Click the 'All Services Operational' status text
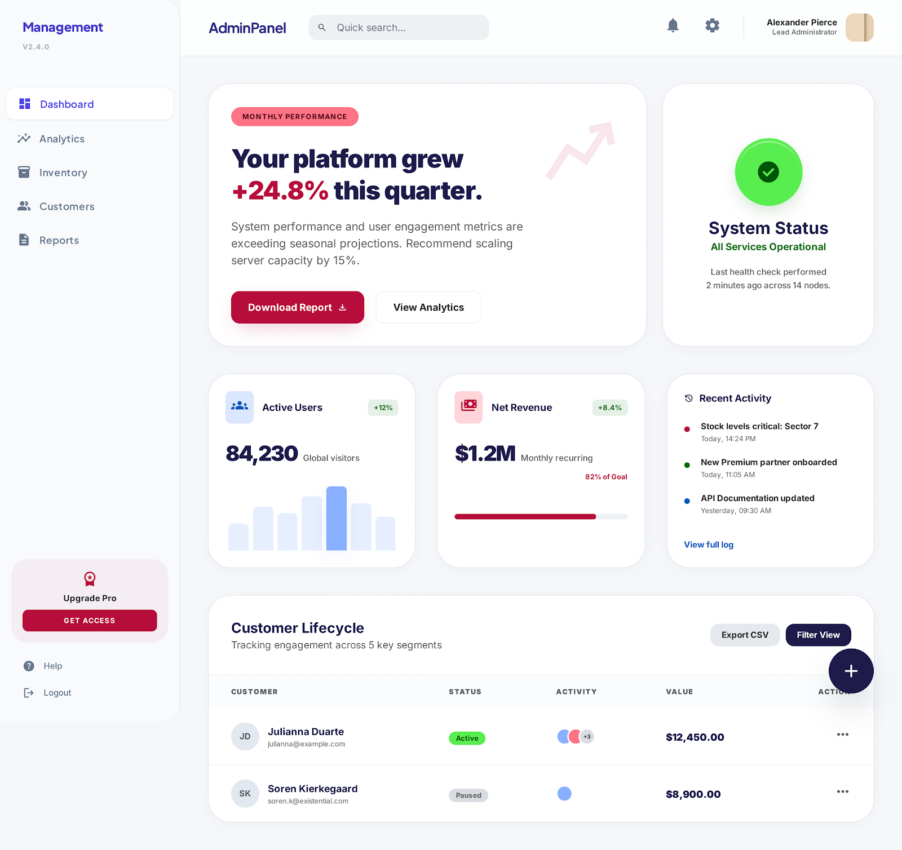The width and height of the screenshot is (902, 850). click(768, 247)
